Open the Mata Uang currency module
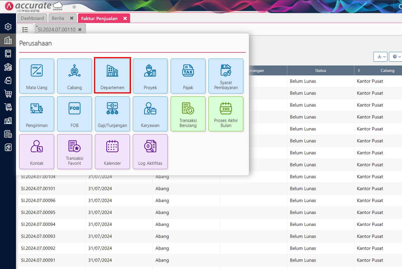Image resolution: width=402 pixels, height=269 pixels. pos(37,76)
